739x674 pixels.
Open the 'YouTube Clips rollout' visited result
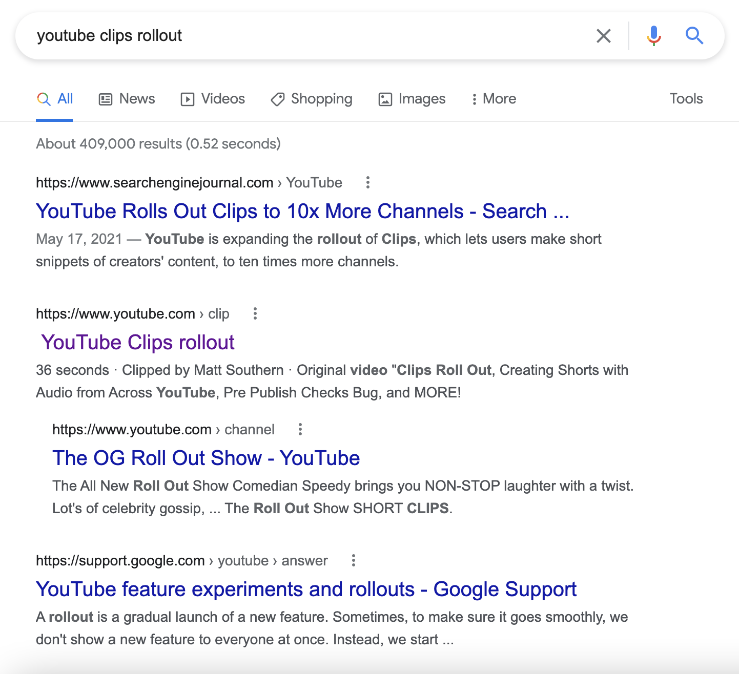(x=138, y=342)
